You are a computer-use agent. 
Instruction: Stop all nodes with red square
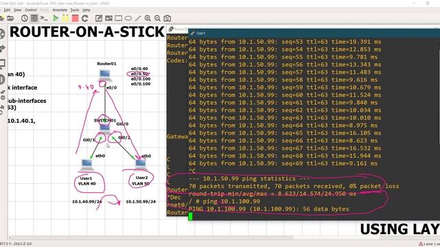coord(75,19)
